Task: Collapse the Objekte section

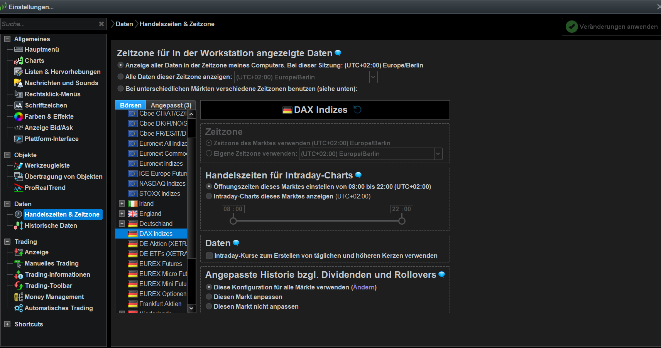Action: tap(7, 155)
